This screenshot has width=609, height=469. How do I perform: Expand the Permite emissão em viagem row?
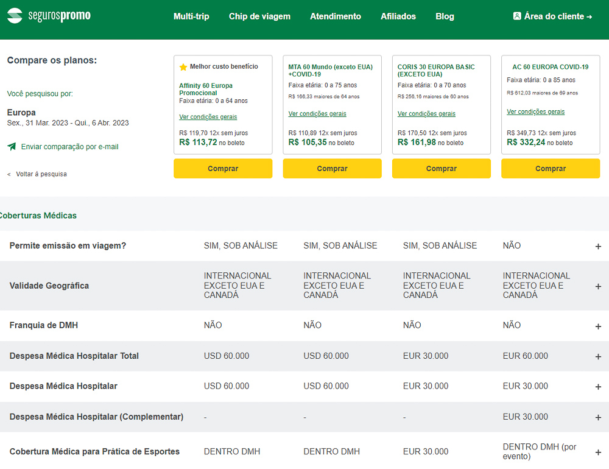598,246
